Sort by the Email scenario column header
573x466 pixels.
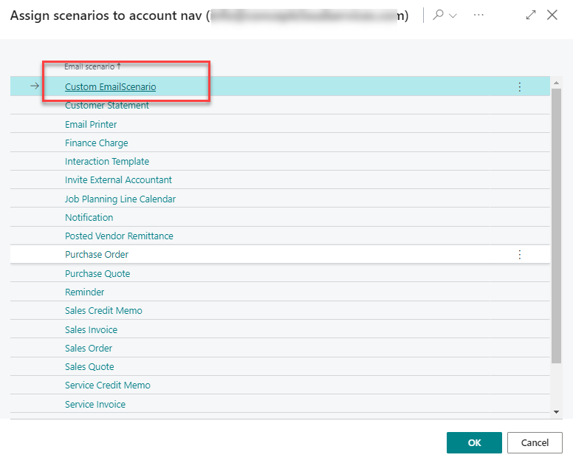click(x=92, y=66)
